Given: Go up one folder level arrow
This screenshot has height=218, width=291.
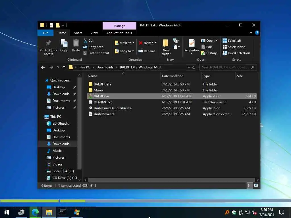Looking at the screenshot, I should pos(64,67).
